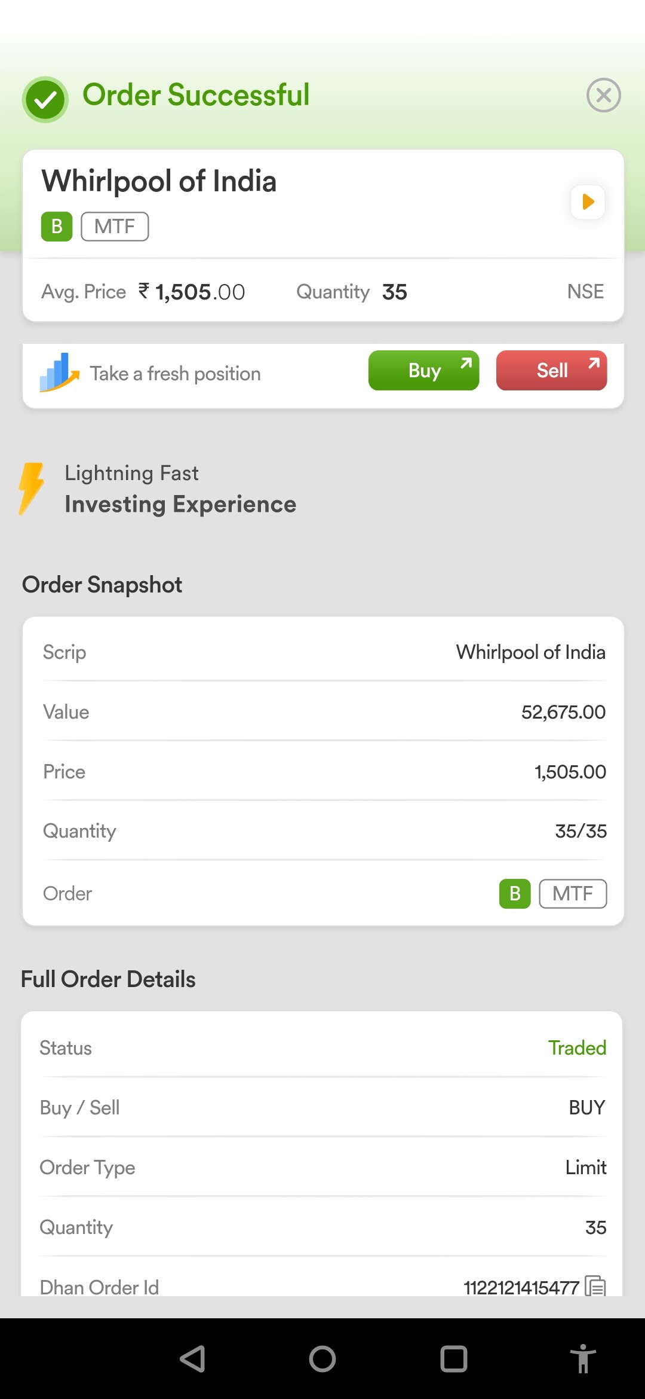Open Android recent apps
Viewport: 645px width, 1399px height.
click(x=453, y=1359)
